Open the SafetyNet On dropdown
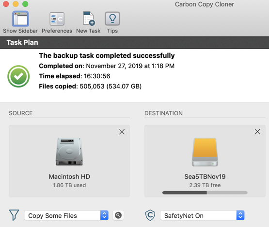 (x=202, y=215)
